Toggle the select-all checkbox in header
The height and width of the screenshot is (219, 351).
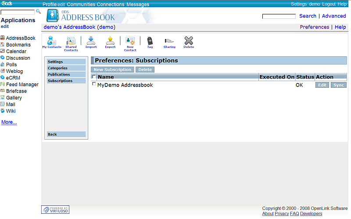click(x=94, y=76)
